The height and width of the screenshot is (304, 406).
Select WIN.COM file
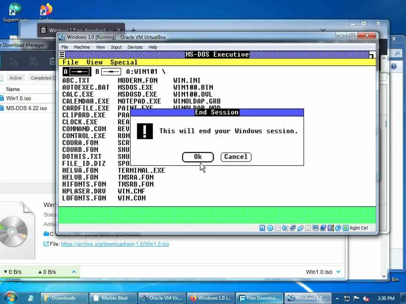(132, 198)
